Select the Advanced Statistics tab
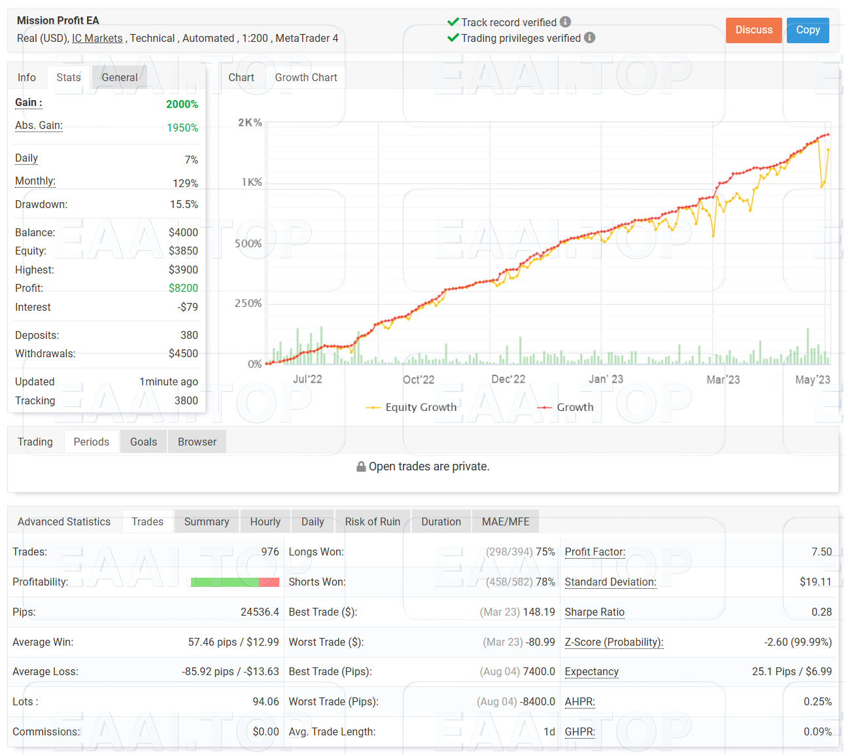845x755 pixels. (64, 522)
